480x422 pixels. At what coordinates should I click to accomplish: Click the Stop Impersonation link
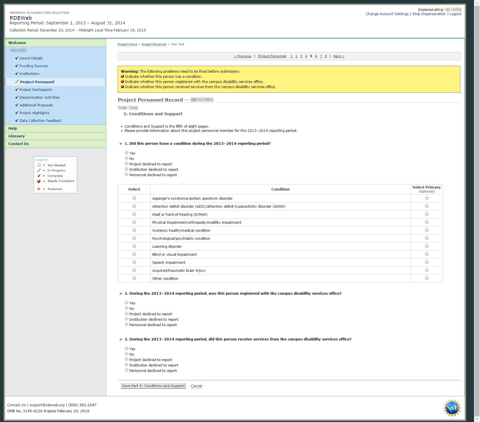click(x=429, y=14)
